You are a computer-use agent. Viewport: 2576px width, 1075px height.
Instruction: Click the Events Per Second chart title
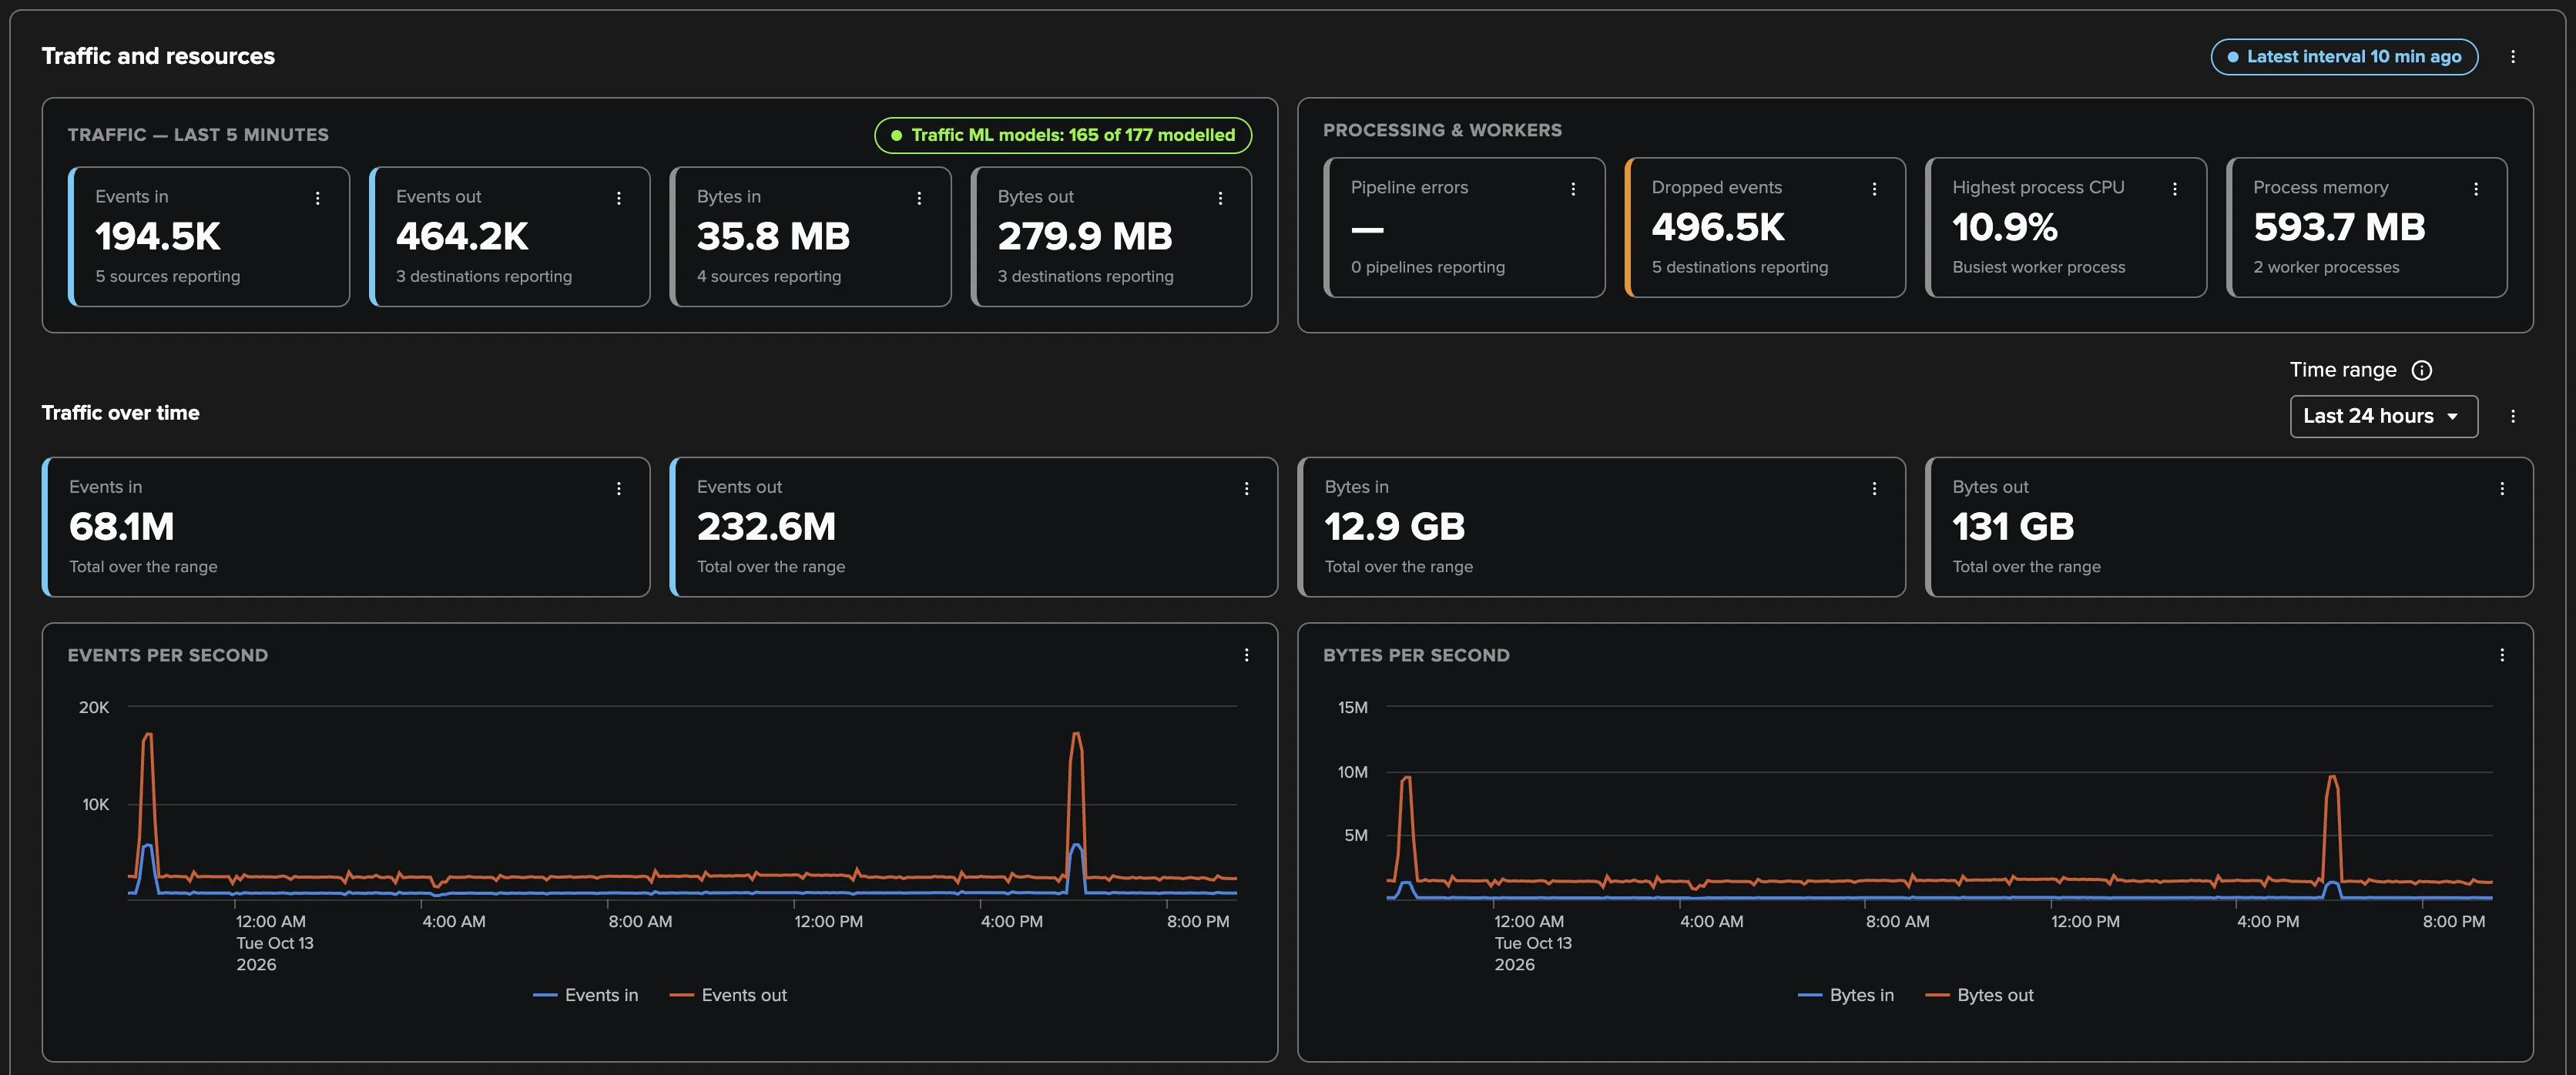tap(168, 655)
